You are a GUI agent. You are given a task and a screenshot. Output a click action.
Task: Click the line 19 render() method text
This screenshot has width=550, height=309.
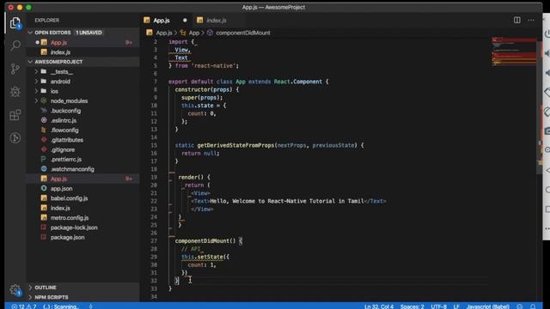click(x=194, y=178)
